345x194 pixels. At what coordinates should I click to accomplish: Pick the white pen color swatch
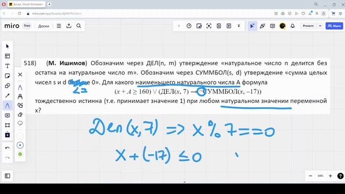coord(20,136)
